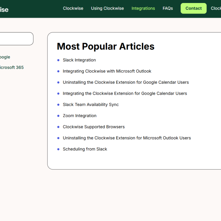Go to the FAQs navigation item
This screenshot has height=221, width=221.
point(168,8)
